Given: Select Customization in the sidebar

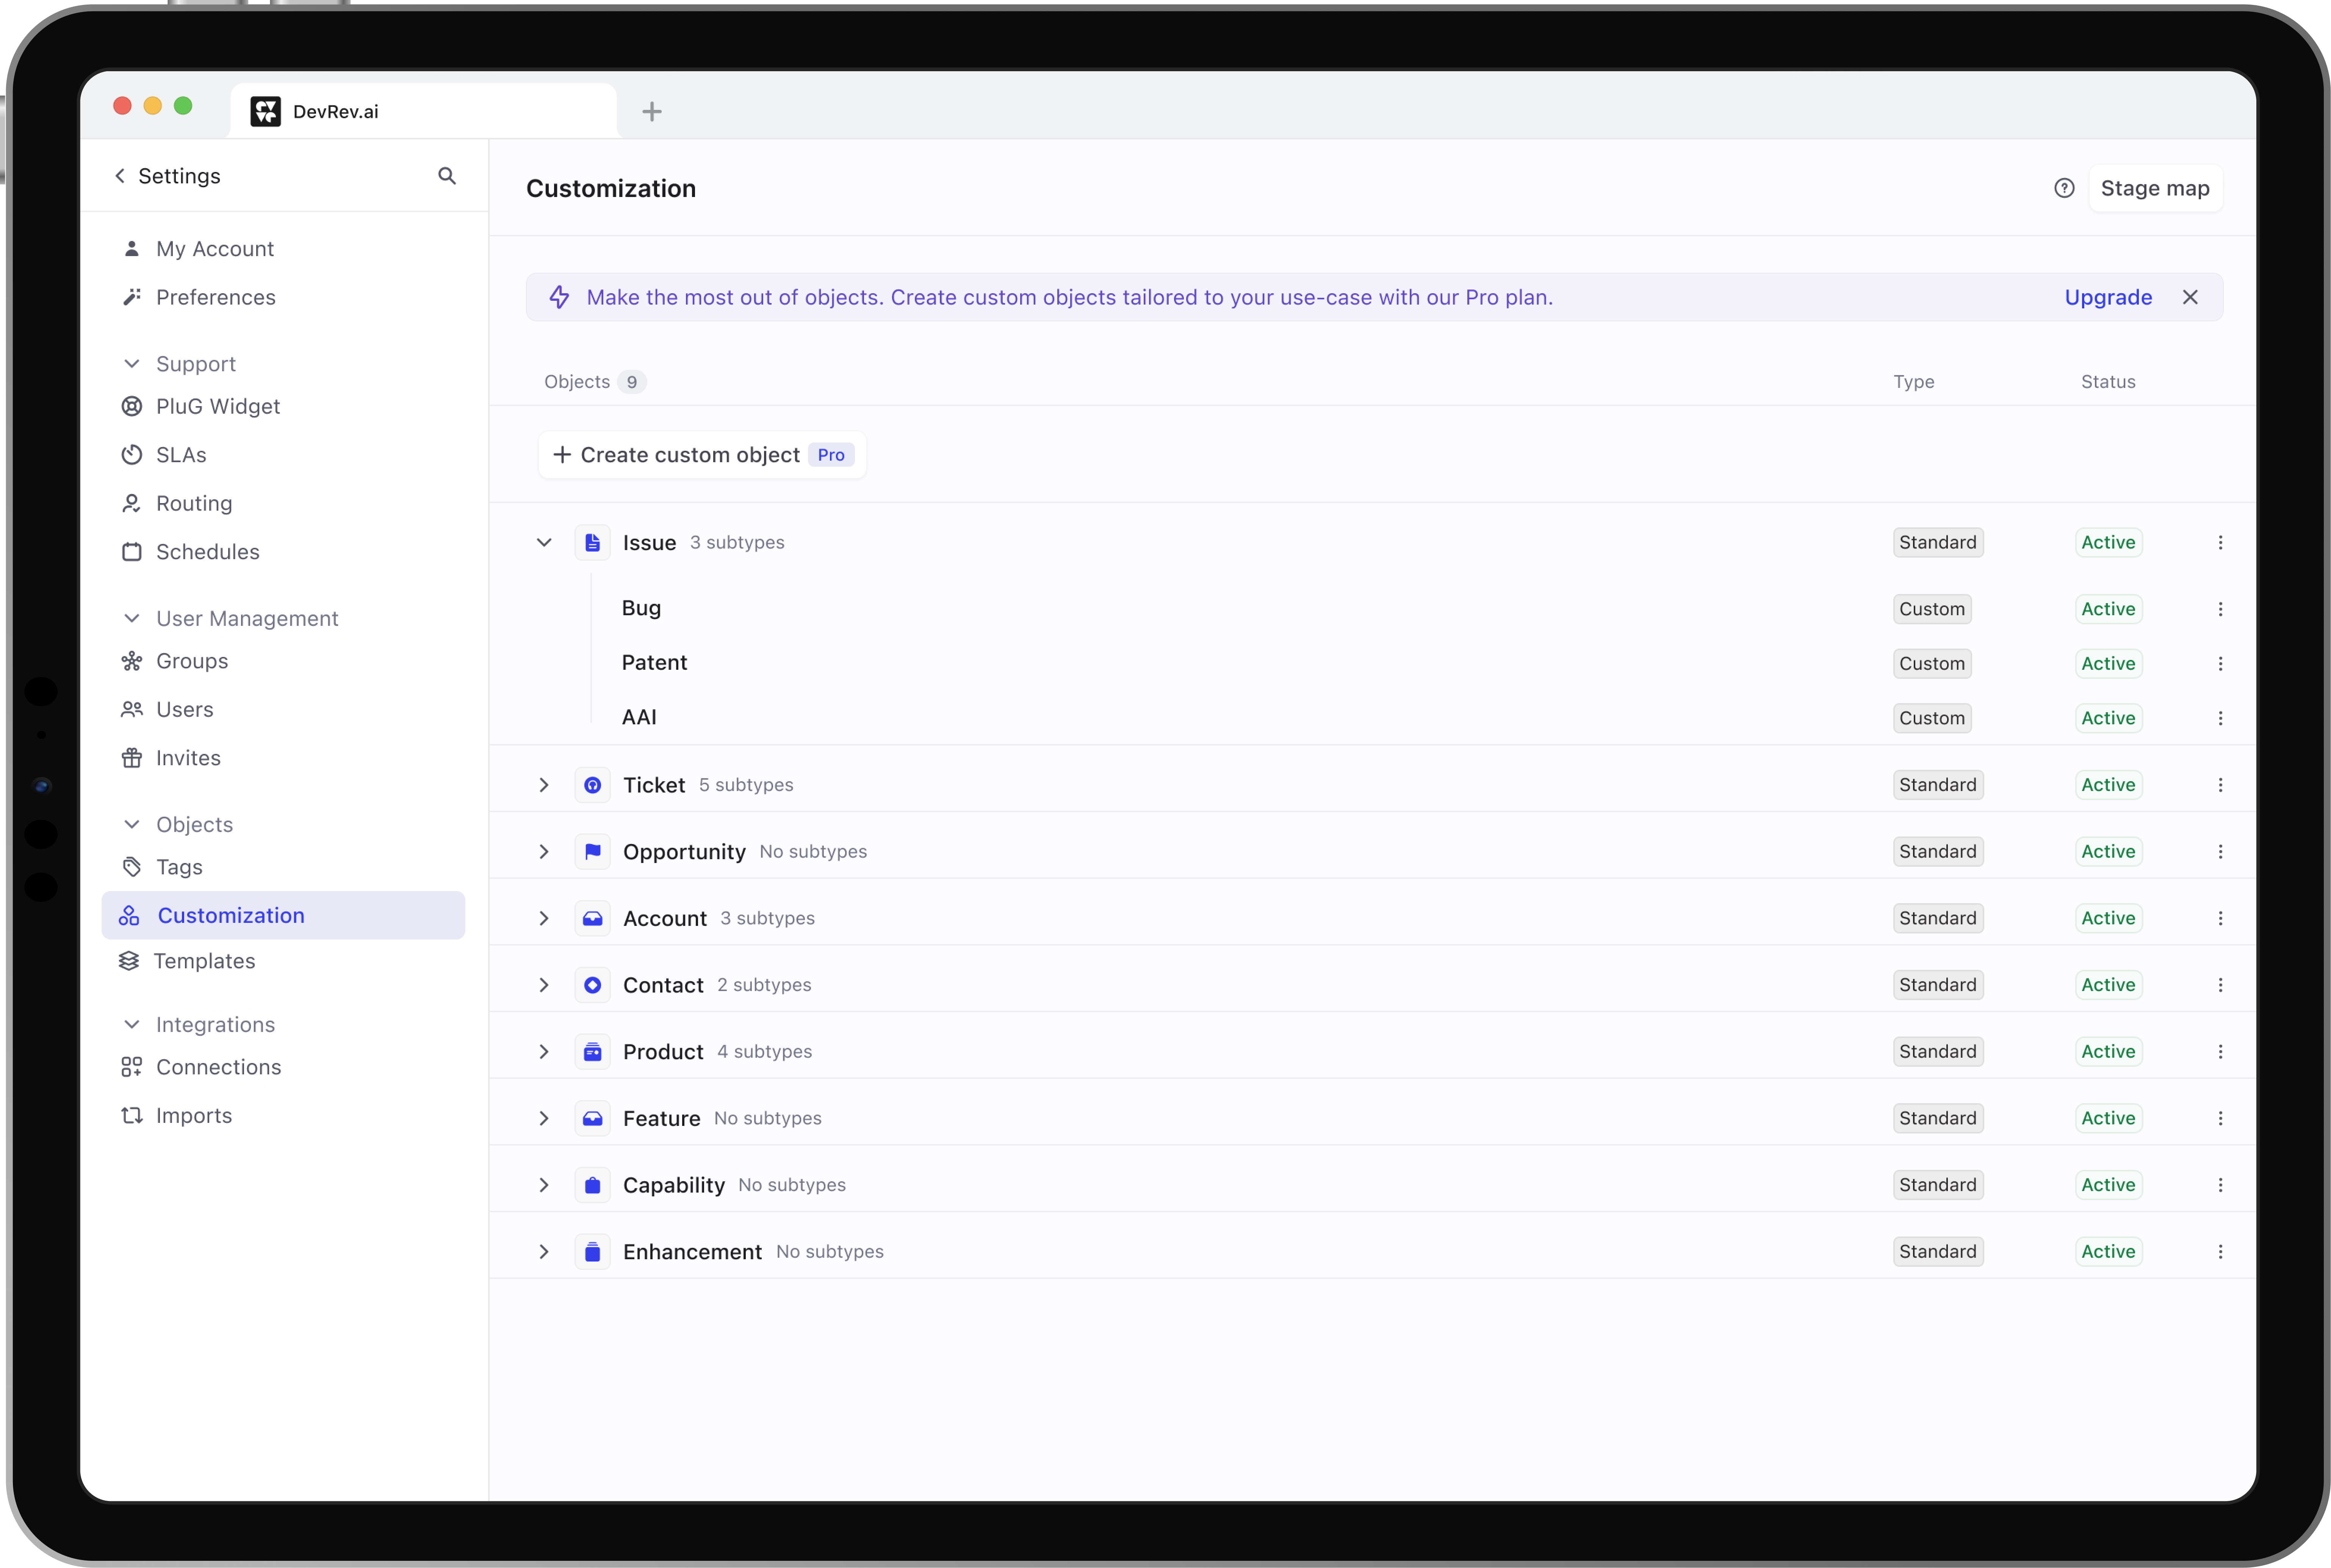Looking at the screenshot, I should click(x=283, y=915).
